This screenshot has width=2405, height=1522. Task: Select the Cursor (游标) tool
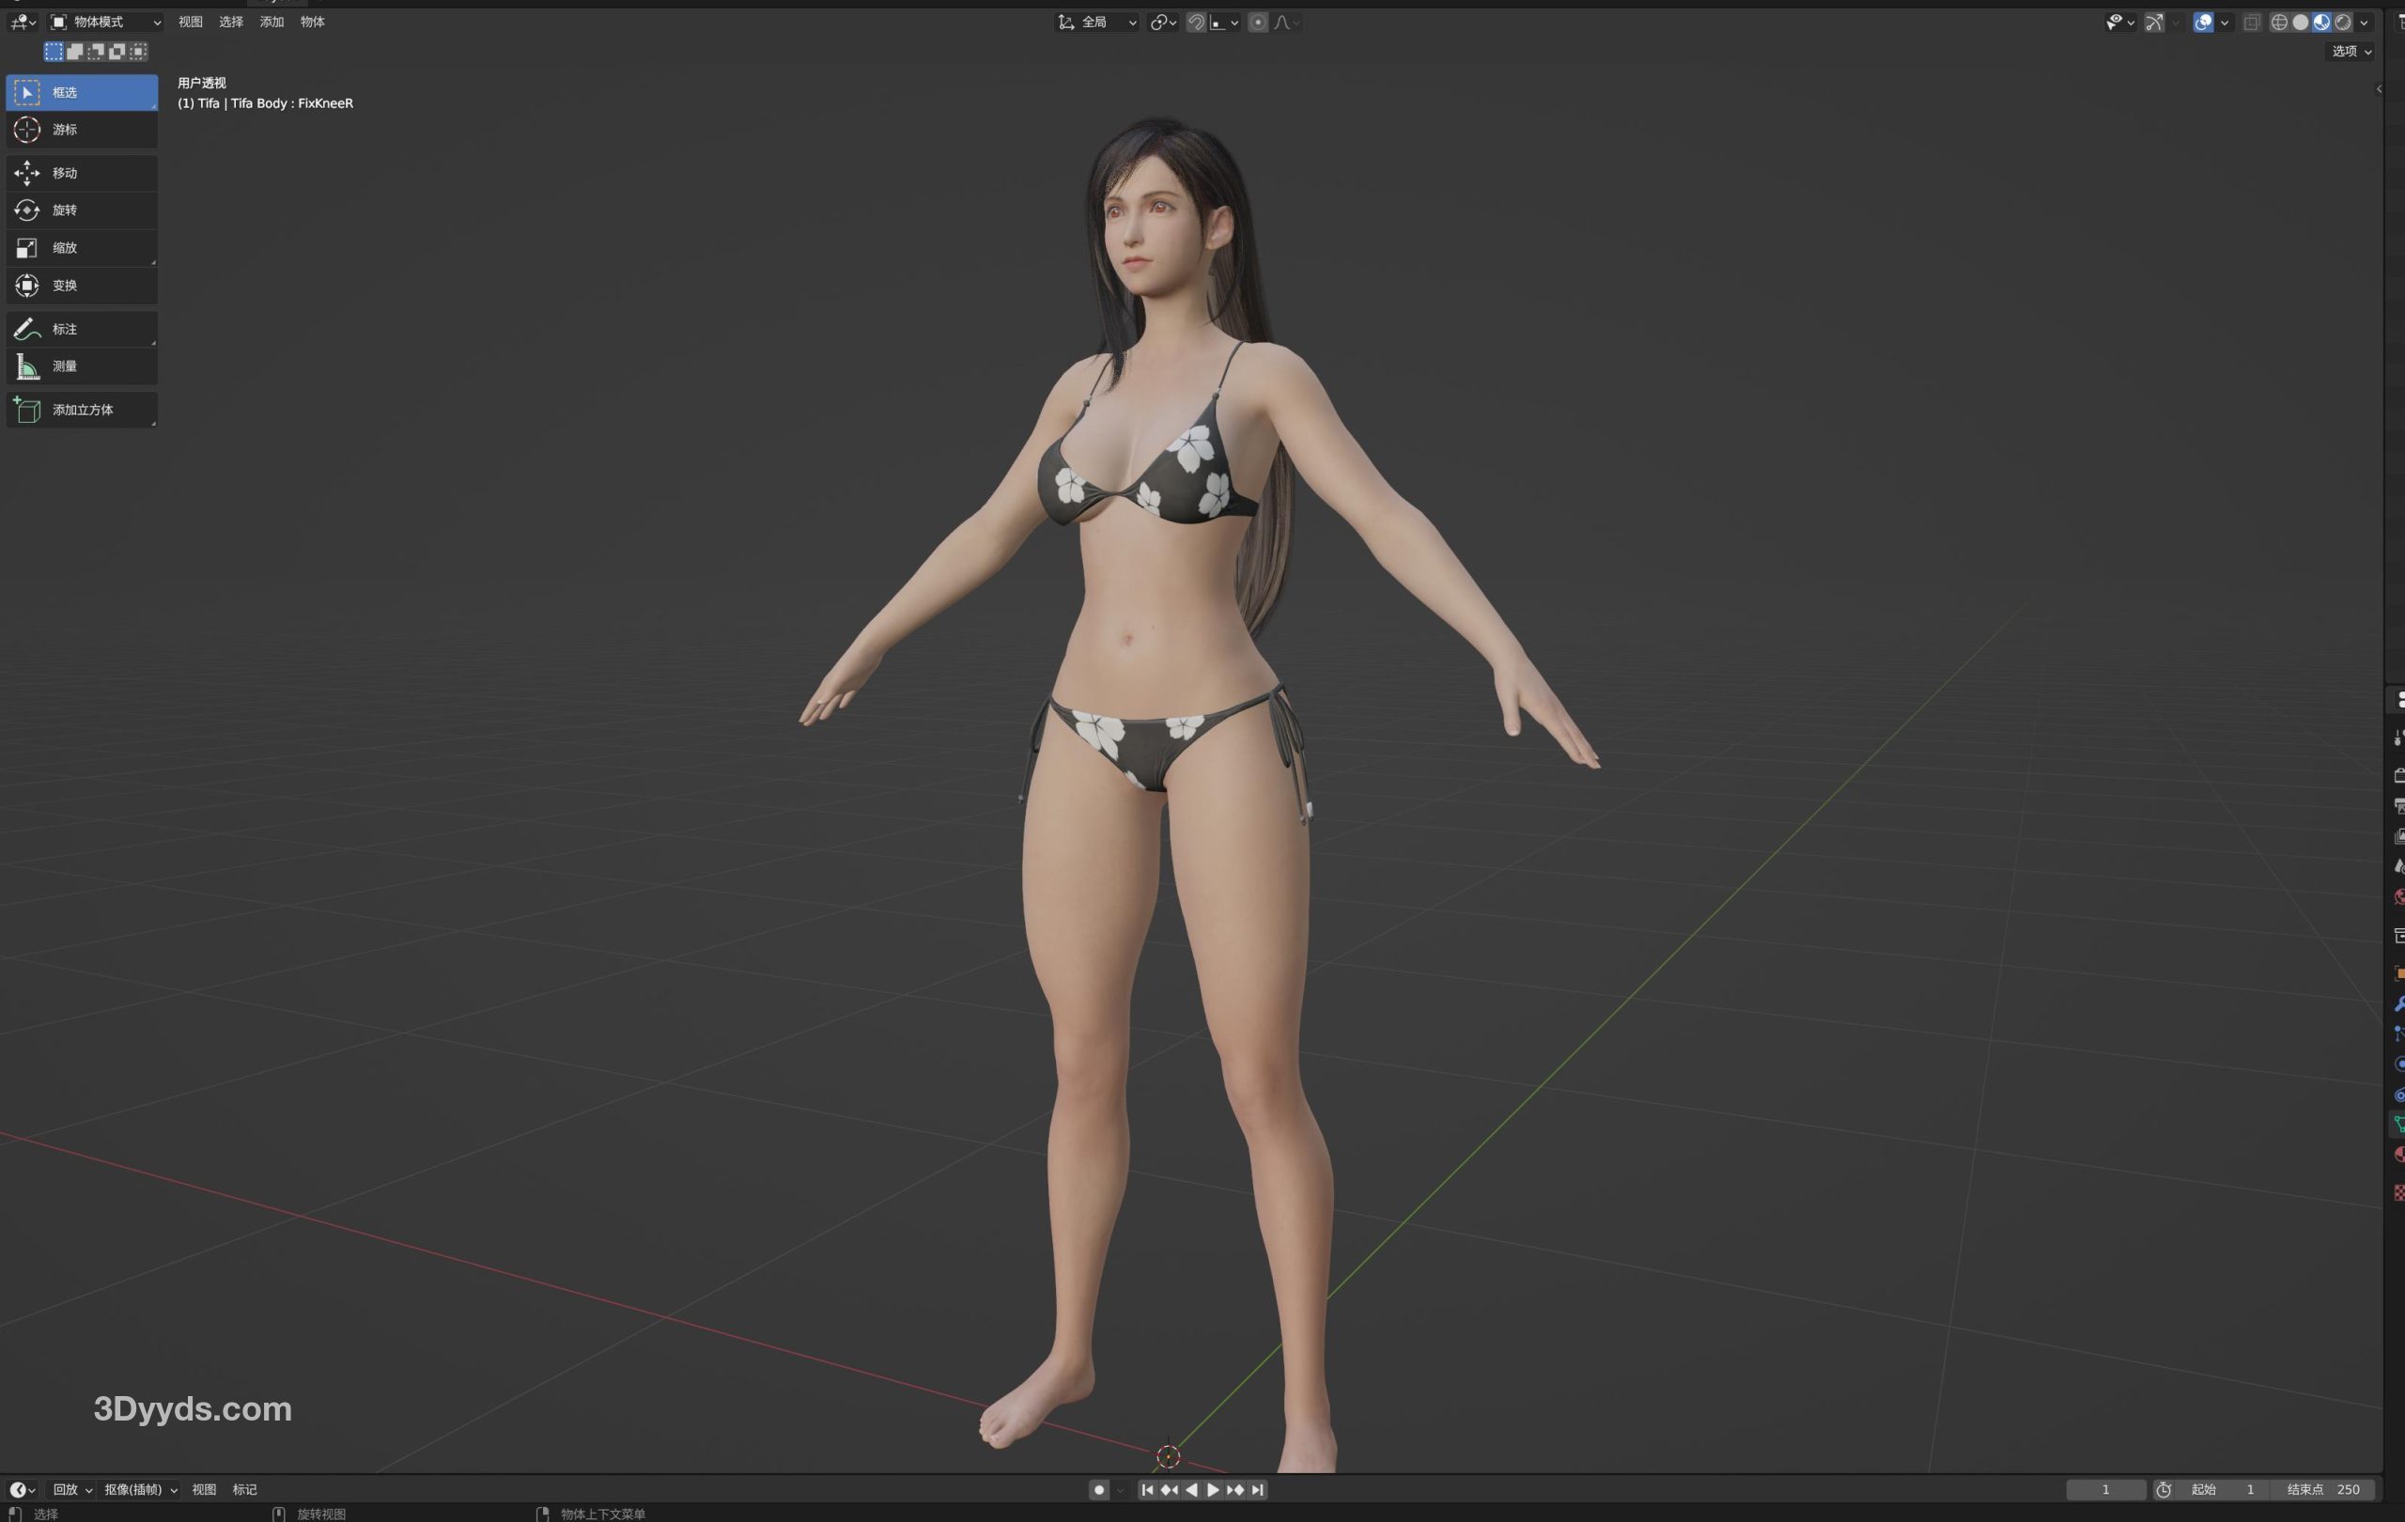pos(81,130)
